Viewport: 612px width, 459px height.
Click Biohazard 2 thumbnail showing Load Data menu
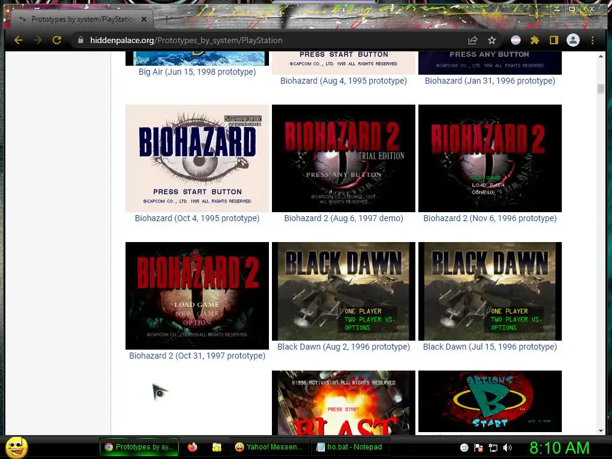click(x=490, y=158)
